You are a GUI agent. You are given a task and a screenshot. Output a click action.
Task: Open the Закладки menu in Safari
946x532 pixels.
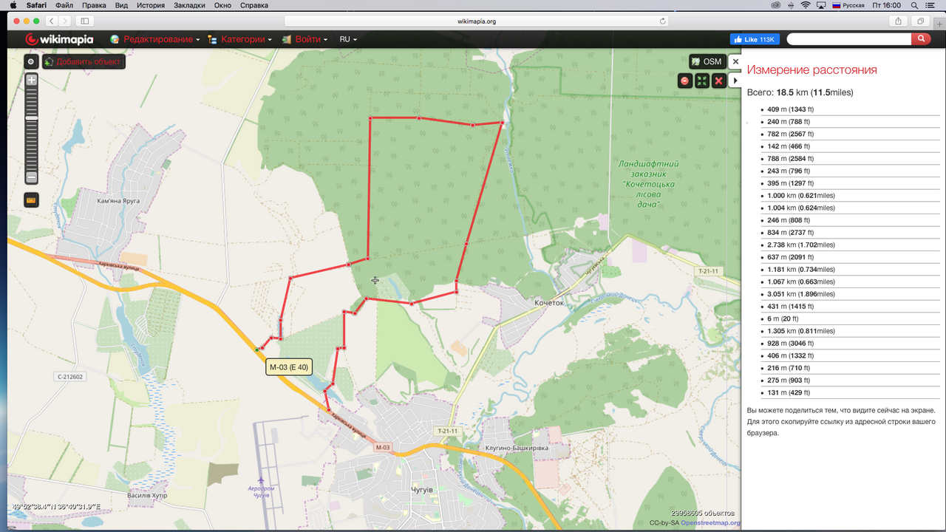[x=189, y=4]
